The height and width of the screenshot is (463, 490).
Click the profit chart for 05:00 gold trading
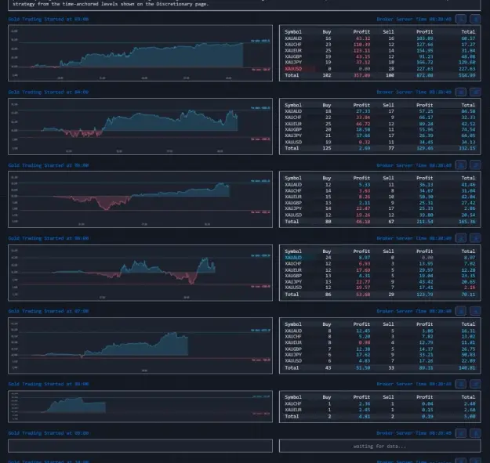(140, 199)
